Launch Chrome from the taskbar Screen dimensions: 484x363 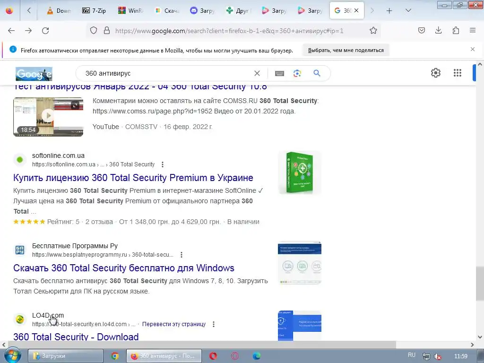pyautogui.click(x=115, y=356)
